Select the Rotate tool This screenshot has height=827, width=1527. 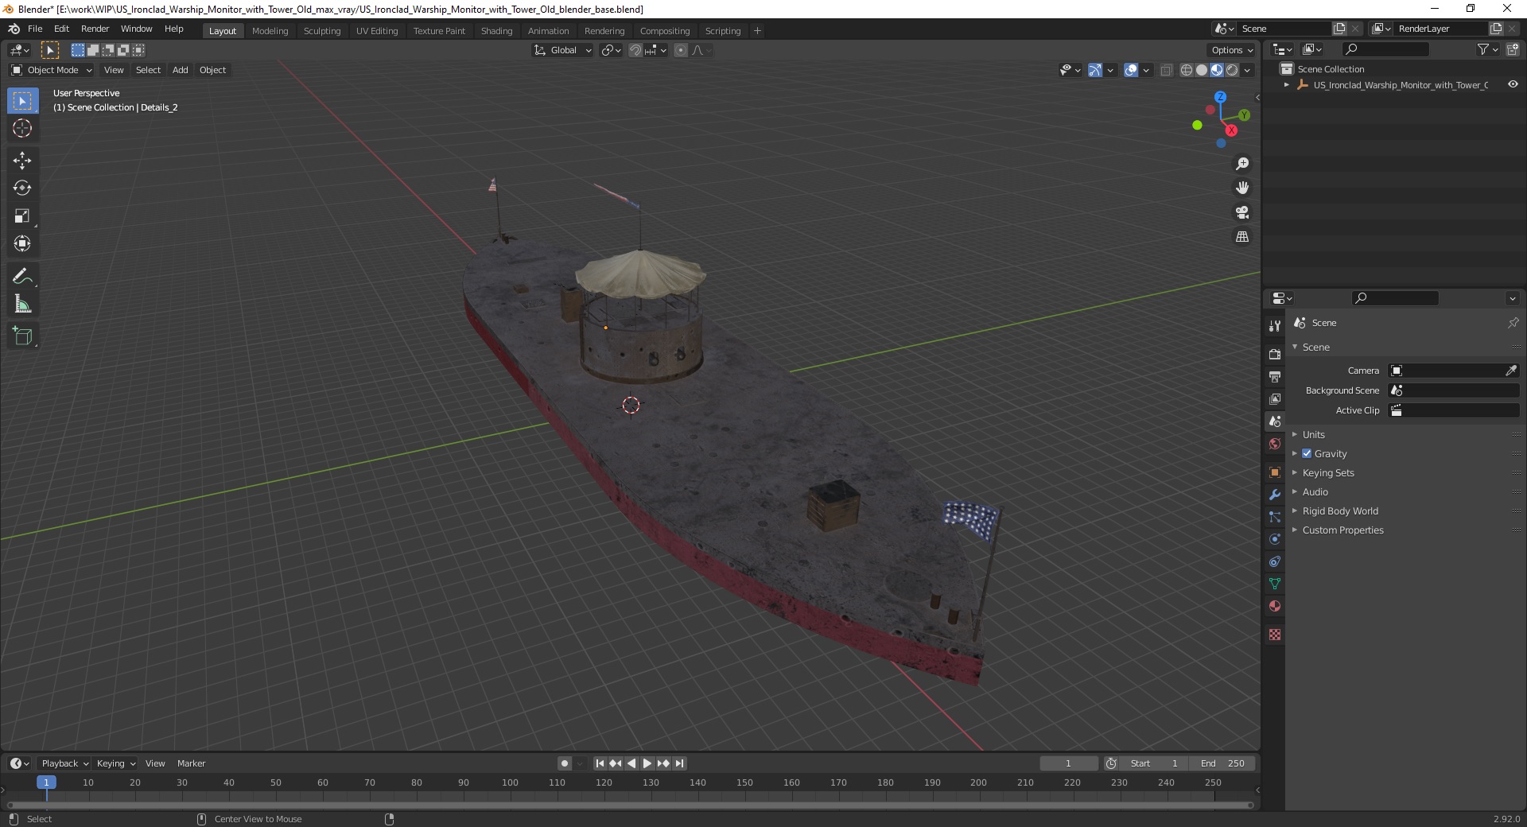(x=22, y=188)
